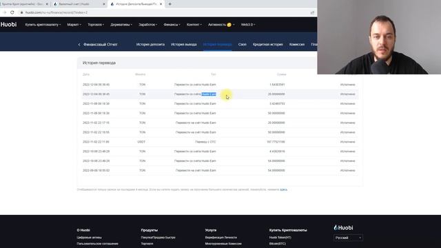This screenshot has width=441, height=248.
Task: Open the Huobi Token(HT) footer link
Action: pyautogui.click(x=280, y=238)
